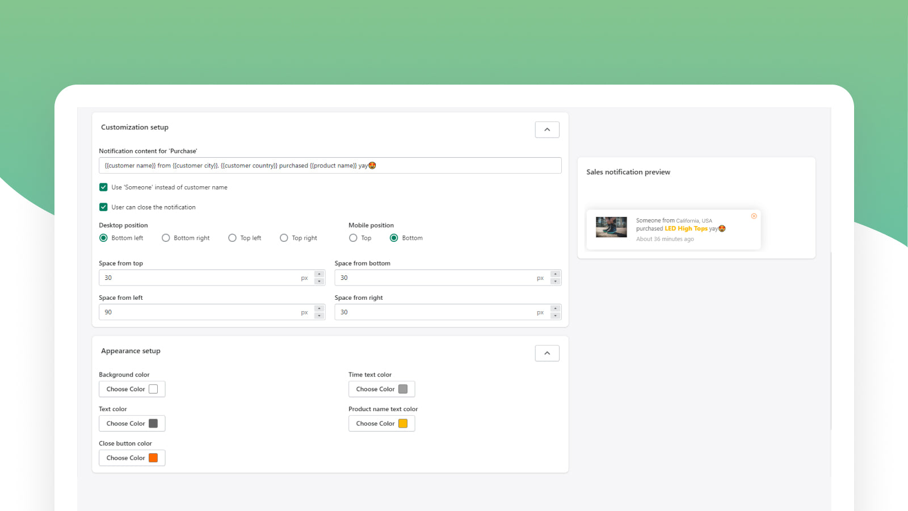The width and height of the screenshot is (908, 511).
Task: Choose Top for mobile position
Action: pyautogui.click(x=353, y=238)
